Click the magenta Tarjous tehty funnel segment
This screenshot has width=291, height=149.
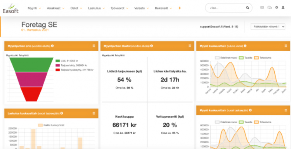pyautogui.click(x=31, y=79)
